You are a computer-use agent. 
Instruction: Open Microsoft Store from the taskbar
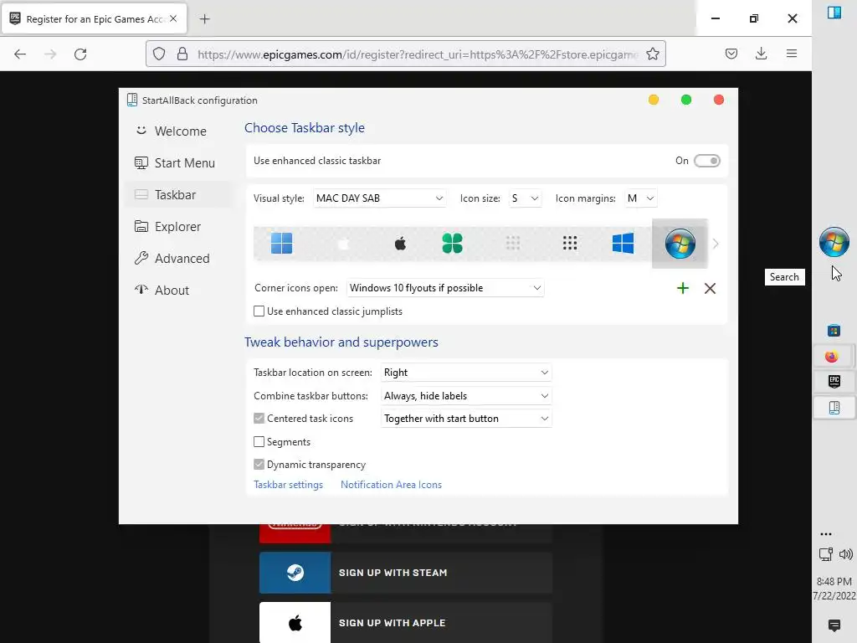[834, 330]
